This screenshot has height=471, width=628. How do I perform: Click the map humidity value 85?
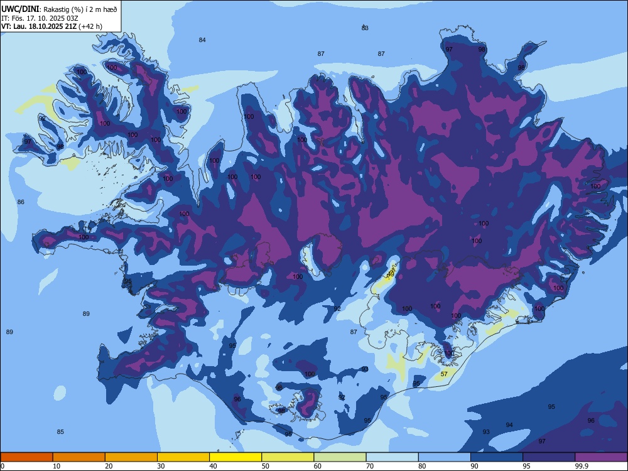click(60, 432)
